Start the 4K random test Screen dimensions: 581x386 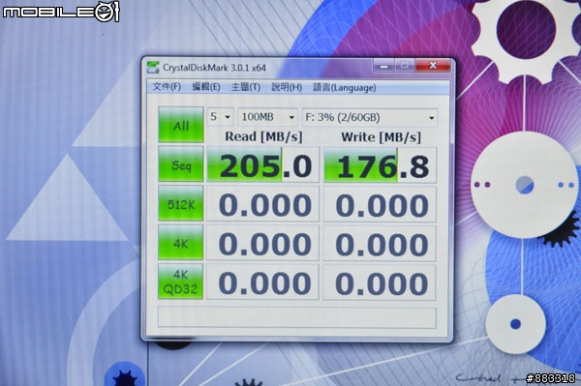[181, 243]
